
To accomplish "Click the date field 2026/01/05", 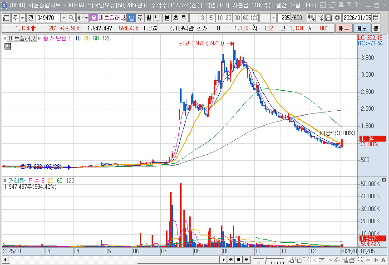I will click(x=357, y=18).
